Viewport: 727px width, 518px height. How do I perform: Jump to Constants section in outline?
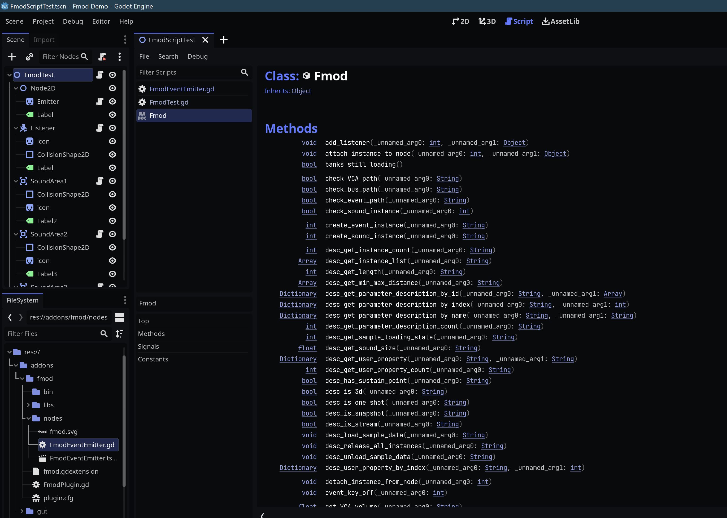(x=153, y=359)
